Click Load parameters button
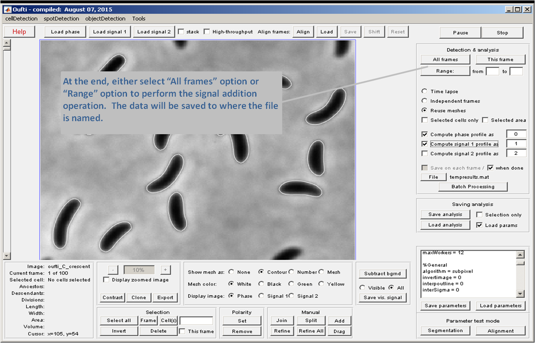This screenshot has width=535, height=343. [500, 306]
